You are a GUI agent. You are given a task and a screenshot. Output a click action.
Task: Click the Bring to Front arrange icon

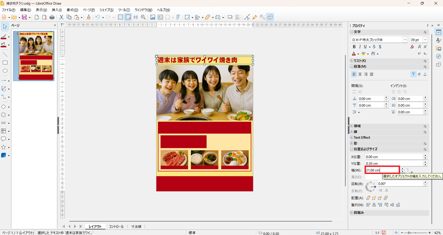point(368,198)
